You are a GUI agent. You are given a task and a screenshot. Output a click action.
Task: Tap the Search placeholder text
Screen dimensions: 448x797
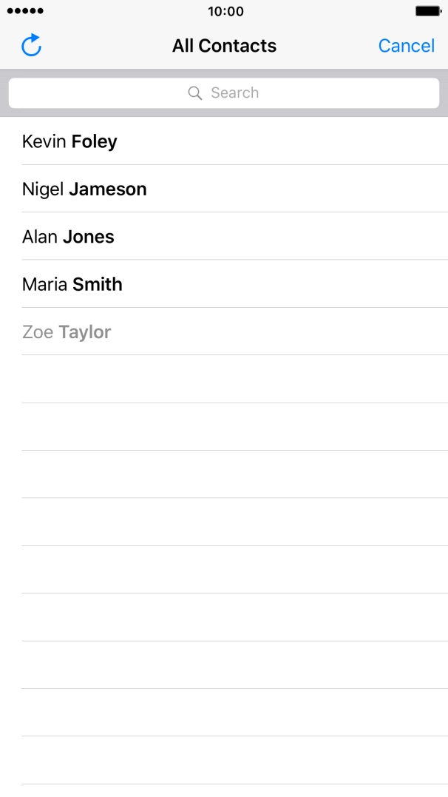(234, 93)
